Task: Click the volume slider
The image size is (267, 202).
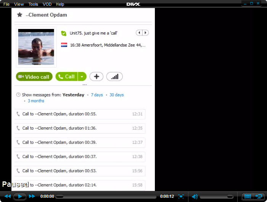Action: coord(216,197)
